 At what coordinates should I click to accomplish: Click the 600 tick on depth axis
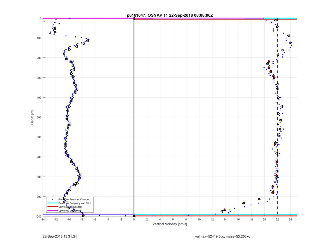[x=39, y=137]
